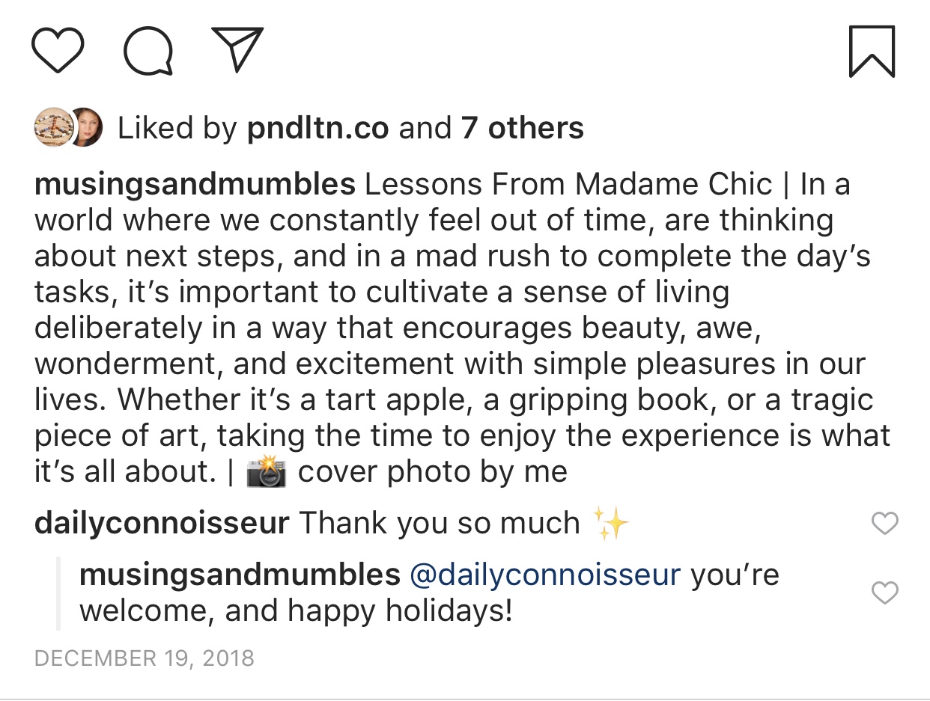Tap the camera emoji in the caption
Viewport: 930px width, 701px height.
point(267,473)
